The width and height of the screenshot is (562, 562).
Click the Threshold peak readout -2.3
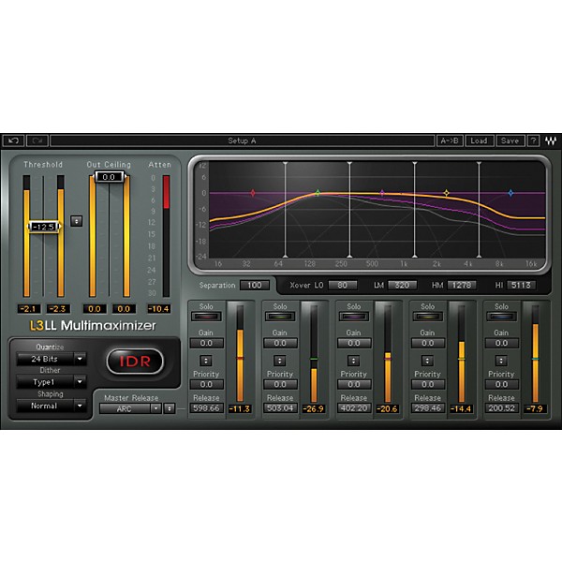pyautogui.click(x=58, y=308)
